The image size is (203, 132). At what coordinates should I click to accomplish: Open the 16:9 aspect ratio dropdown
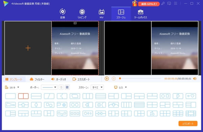click(12, 87)
